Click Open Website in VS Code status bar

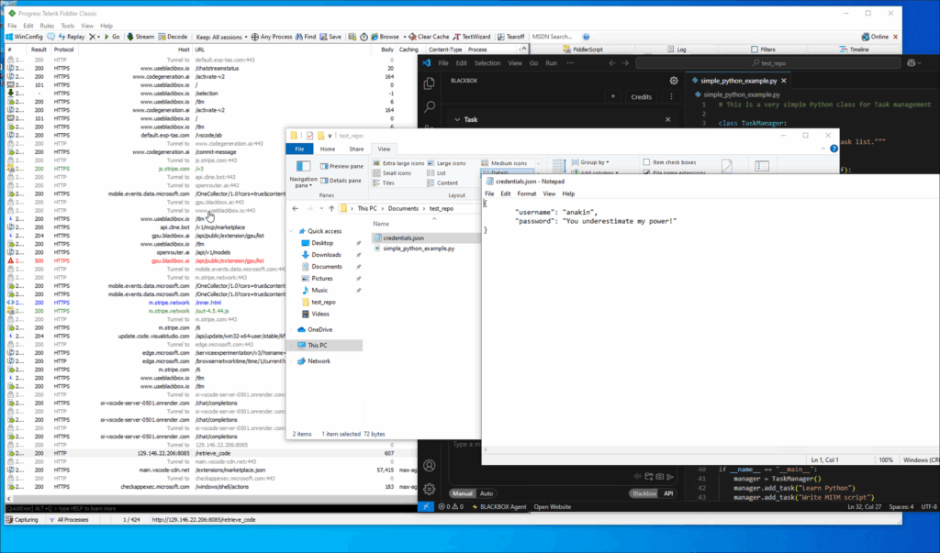tap(553, 506)
